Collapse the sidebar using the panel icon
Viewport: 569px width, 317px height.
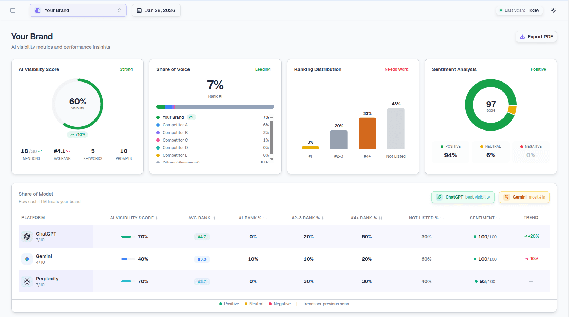pyautogui.click(x=13, y=10)
